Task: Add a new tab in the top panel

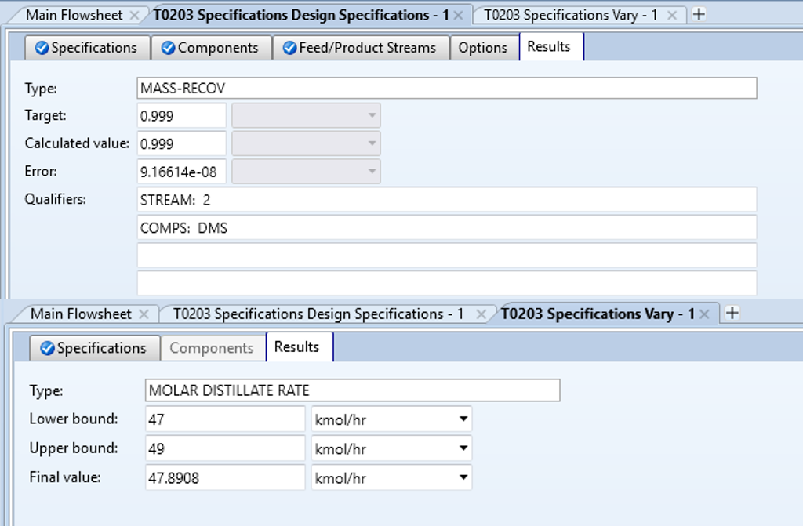Action: (x=698, y=14)
